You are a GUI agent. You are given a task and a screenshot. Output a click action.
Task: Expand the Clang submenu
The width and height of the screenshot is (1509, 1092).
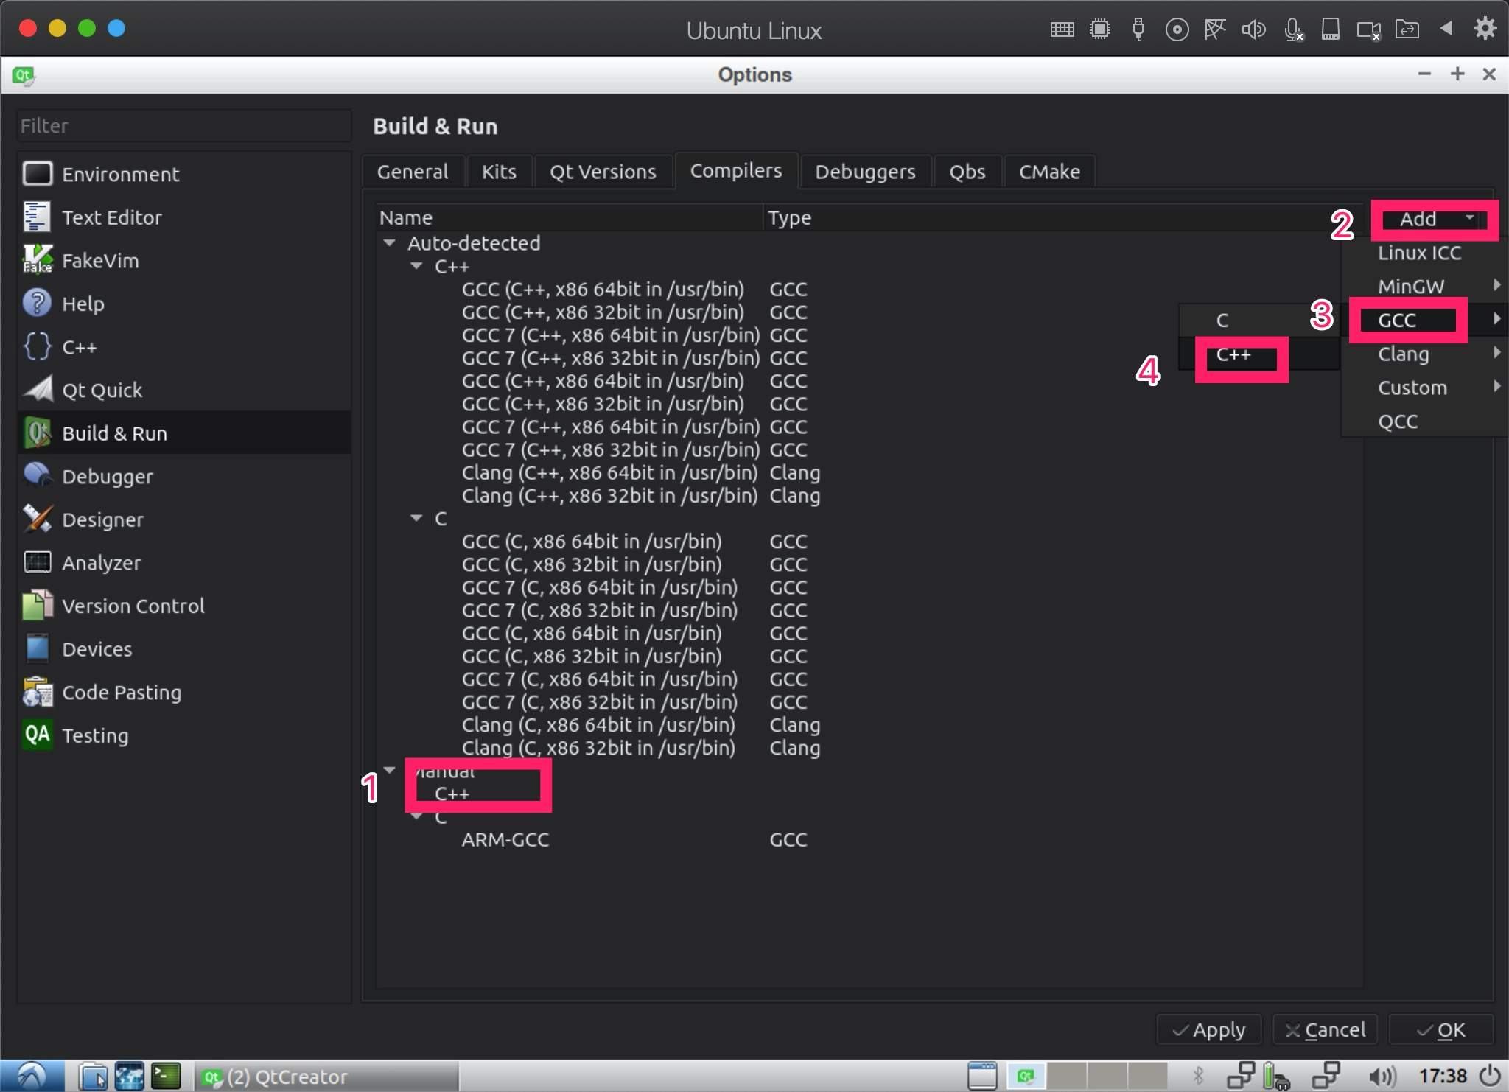point(1424,354)
